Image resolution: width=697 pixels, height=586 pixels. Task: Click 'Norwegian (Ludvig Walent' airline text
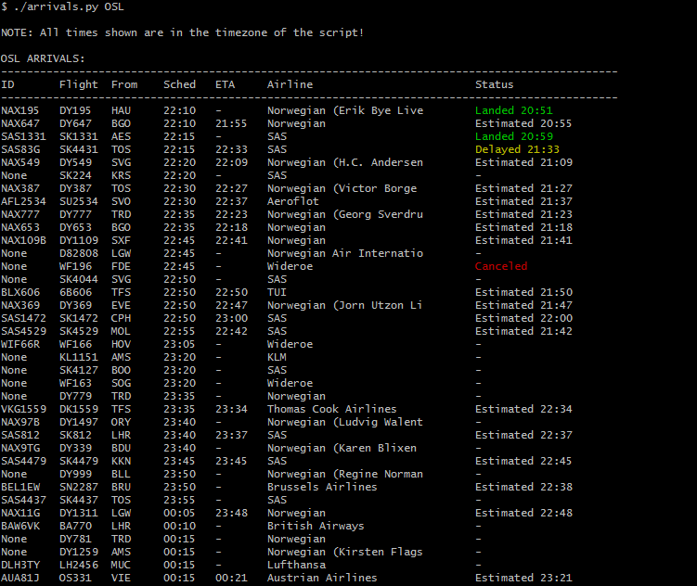(x=345, y=422)
